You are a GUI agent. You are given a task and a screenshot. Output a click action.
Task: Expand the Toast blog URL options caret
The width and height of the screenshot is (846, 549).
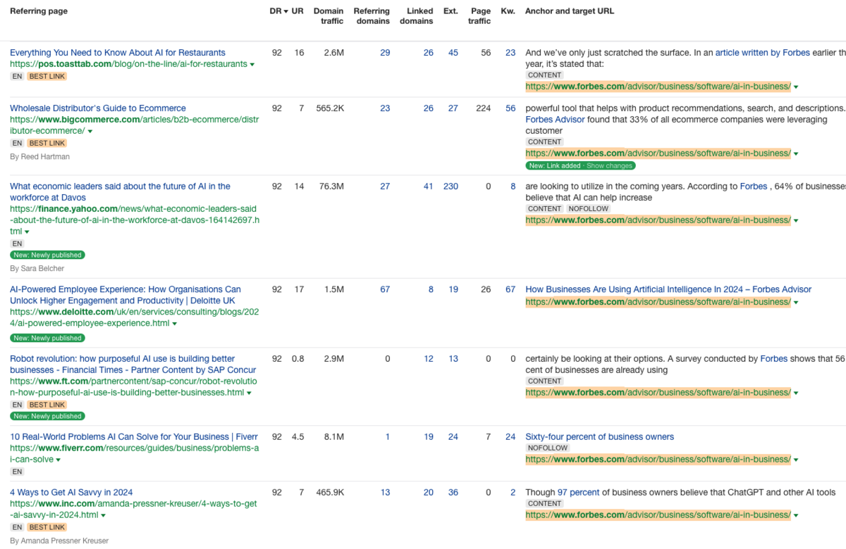tap(252, 64)
